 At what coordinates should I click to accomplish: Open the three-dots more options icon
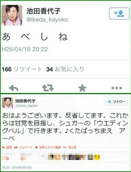[117, 88]
